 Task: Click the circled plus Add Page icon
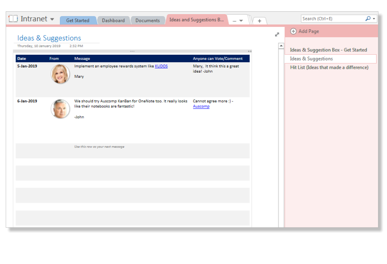click(293, 31)
